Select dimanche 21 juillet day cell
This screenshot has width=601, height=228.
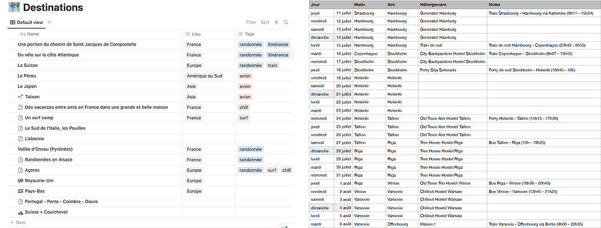click(322, 94)
